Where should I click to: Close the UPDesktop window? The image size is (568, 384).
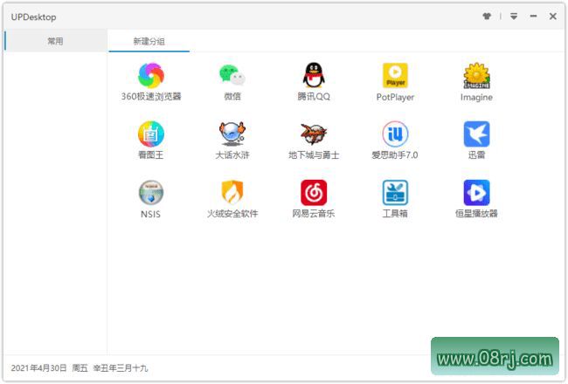[553, 17]
